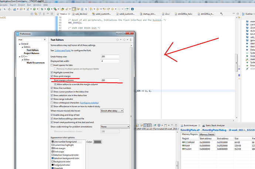Uncheck Show line numbers

pos(52,88)
